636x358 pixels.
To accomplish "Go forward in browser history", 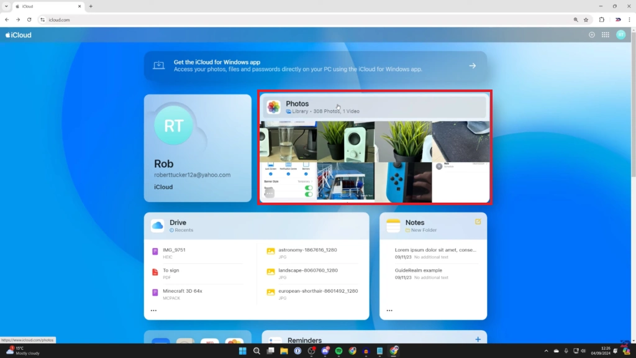I will (18, 19).
